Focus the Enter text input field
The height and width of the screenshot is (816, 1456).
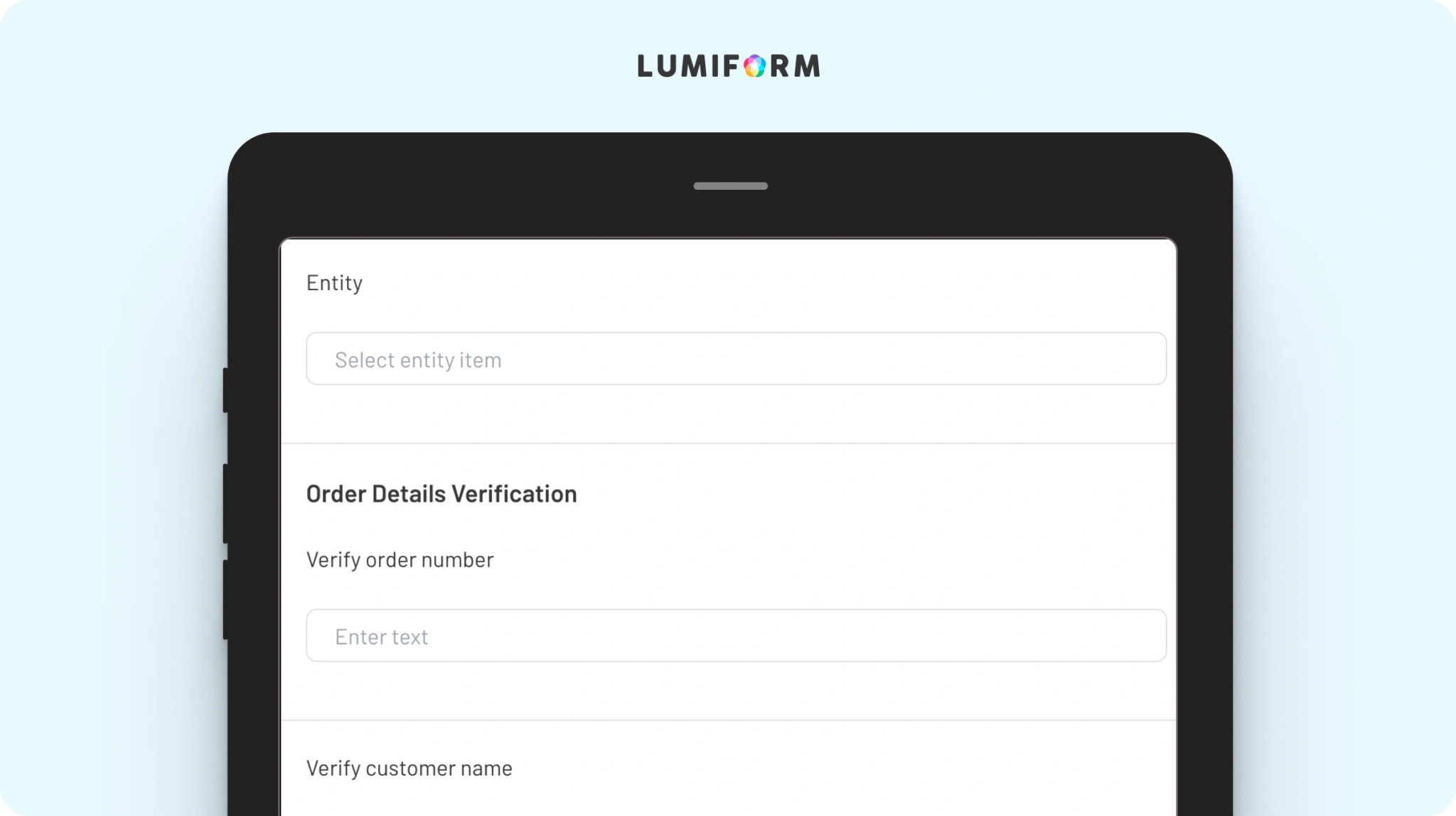pyautogui.click(x=735, y=635)
